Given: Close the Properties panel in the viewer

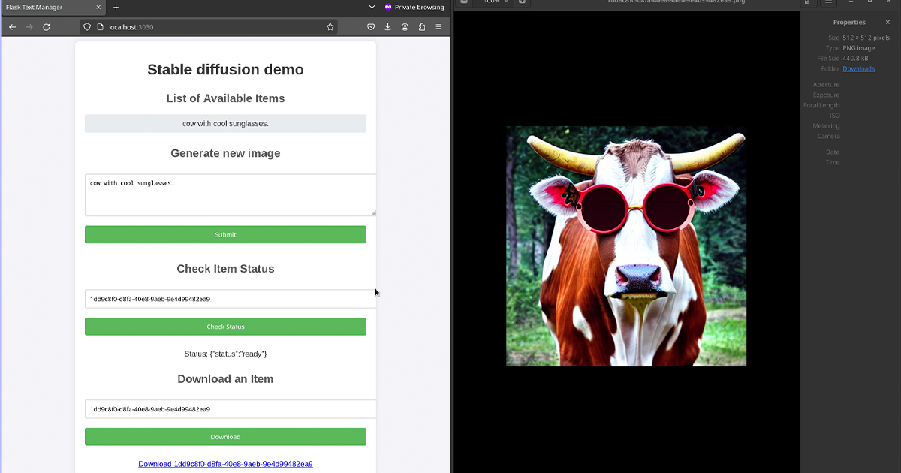Looking at the screenshot, I should tap(887, 22).
